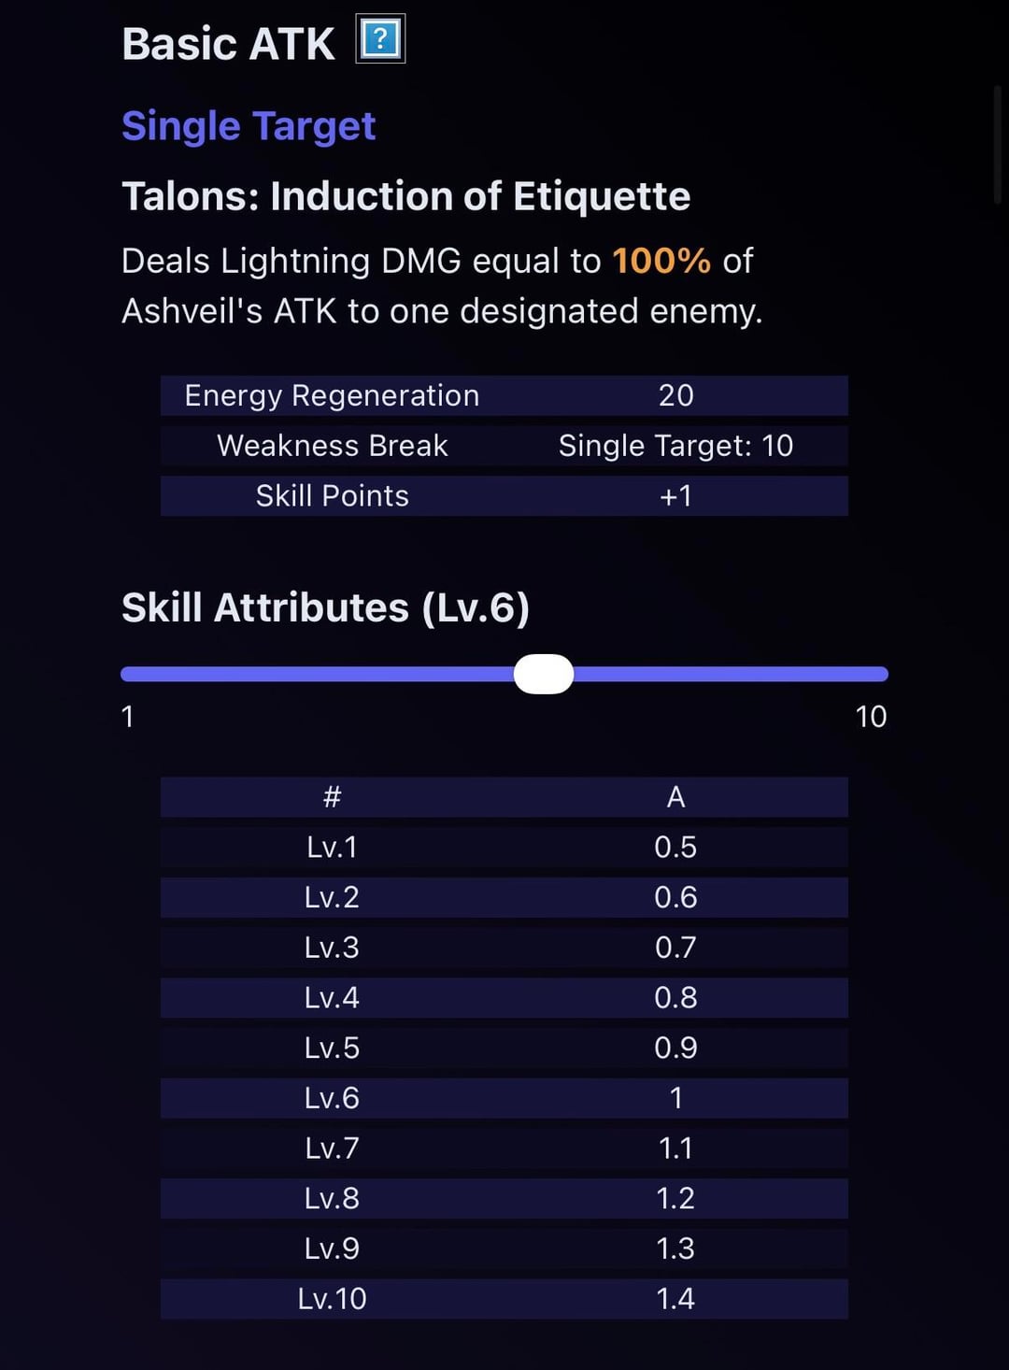Click the Lv.5 table row
The width and height of the screenshot is (1009, 1370).
coord(504,1048)
